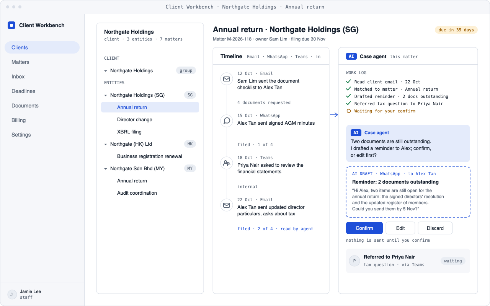Viewport: 490px width, 306px height.
Task: Open the Audit coordination matter
Action: click(150, 193)
